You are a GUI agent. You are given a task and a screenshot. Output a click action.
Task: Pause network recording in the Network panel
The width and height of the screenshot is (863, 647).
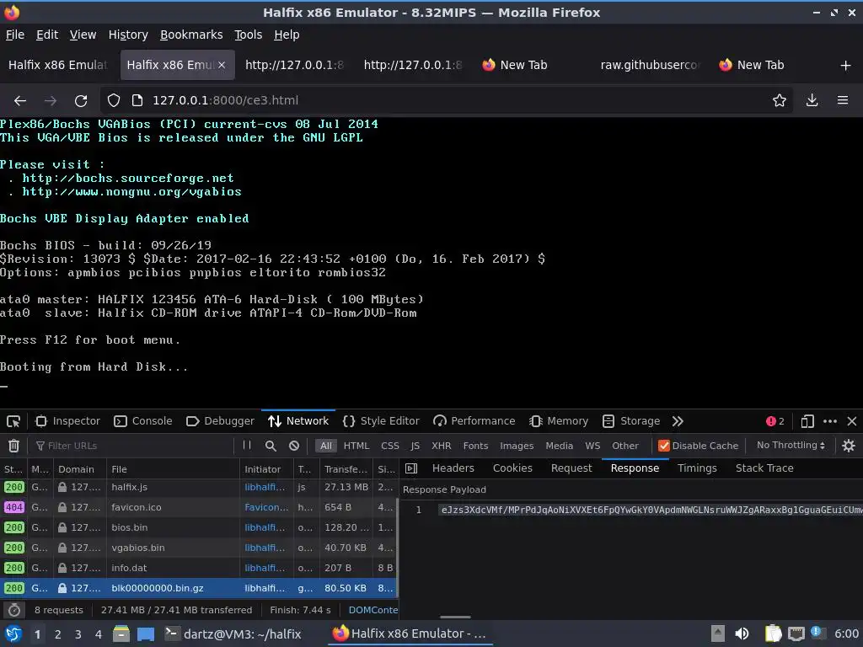click(247, 445)
